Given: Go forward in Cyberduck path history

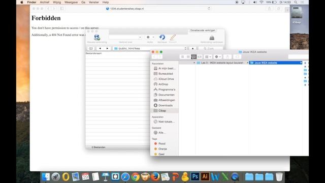Looking at the screenshot, I should tap(107, 48).
